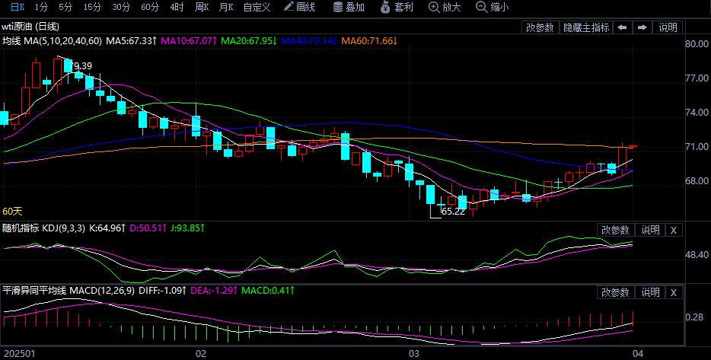Select the 60分 timeframe
The image size is (711, 360).
click(150, 7)
